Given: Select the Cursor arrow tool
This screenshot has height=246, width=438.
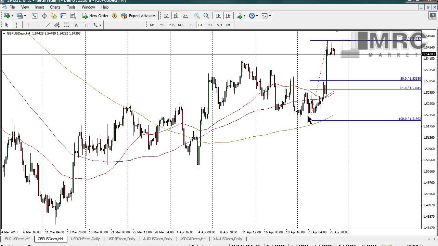Looking at the screenshot, I should [7, 25].
